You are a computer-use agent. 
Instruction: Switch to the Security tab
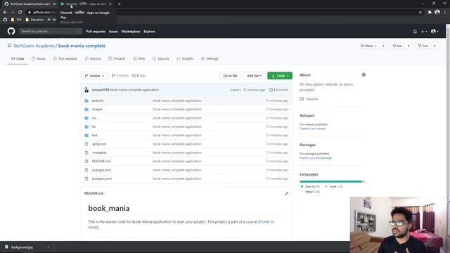pyautogui.click(x=161, y=58)
